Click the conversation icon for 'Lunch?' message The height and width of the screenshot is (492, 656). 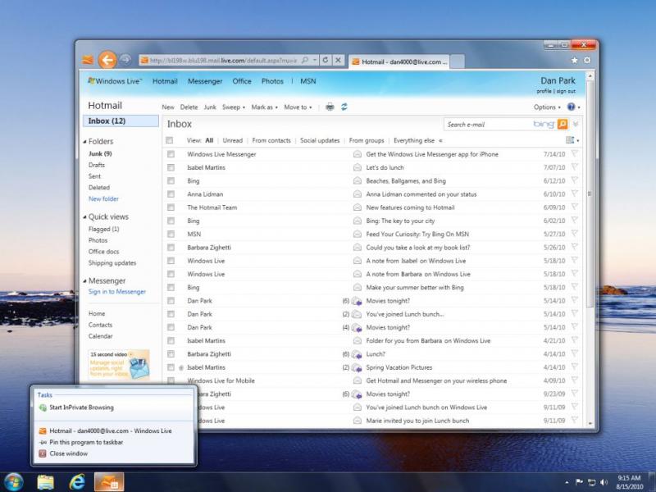[357, 354]
